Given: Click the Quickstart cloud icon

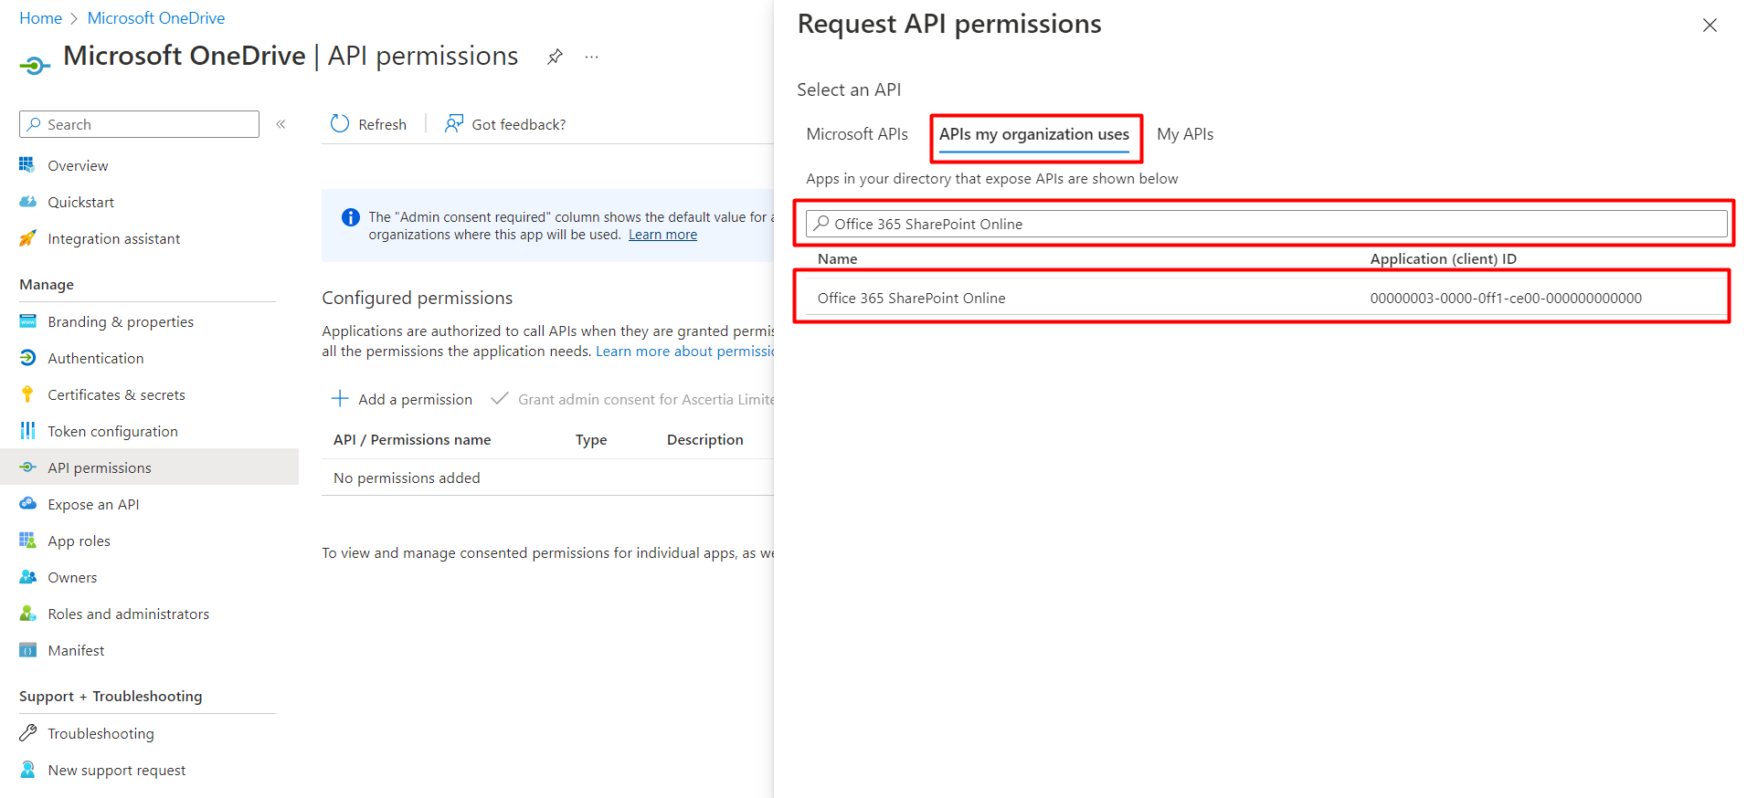Looking at the screenshot, I should pyautogui.click(x=27, y=202).
